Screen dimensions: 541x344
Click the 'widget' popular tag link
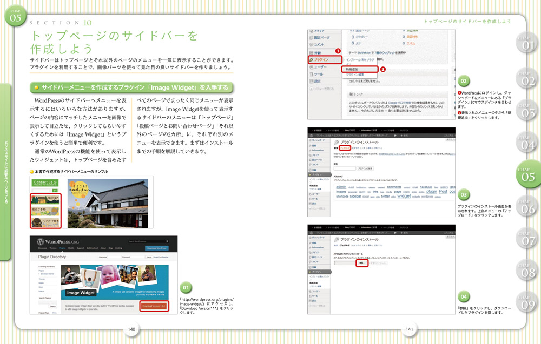pyautogui.click(x=404, y=196)
